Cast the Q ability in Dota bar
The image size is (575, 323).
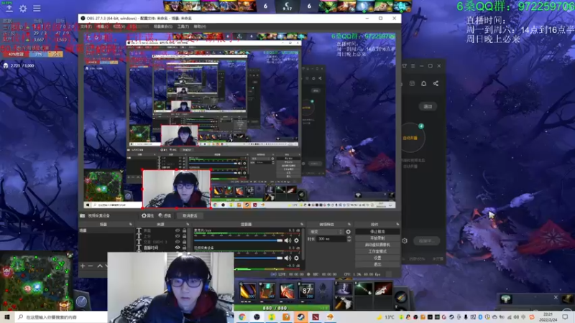247,291
